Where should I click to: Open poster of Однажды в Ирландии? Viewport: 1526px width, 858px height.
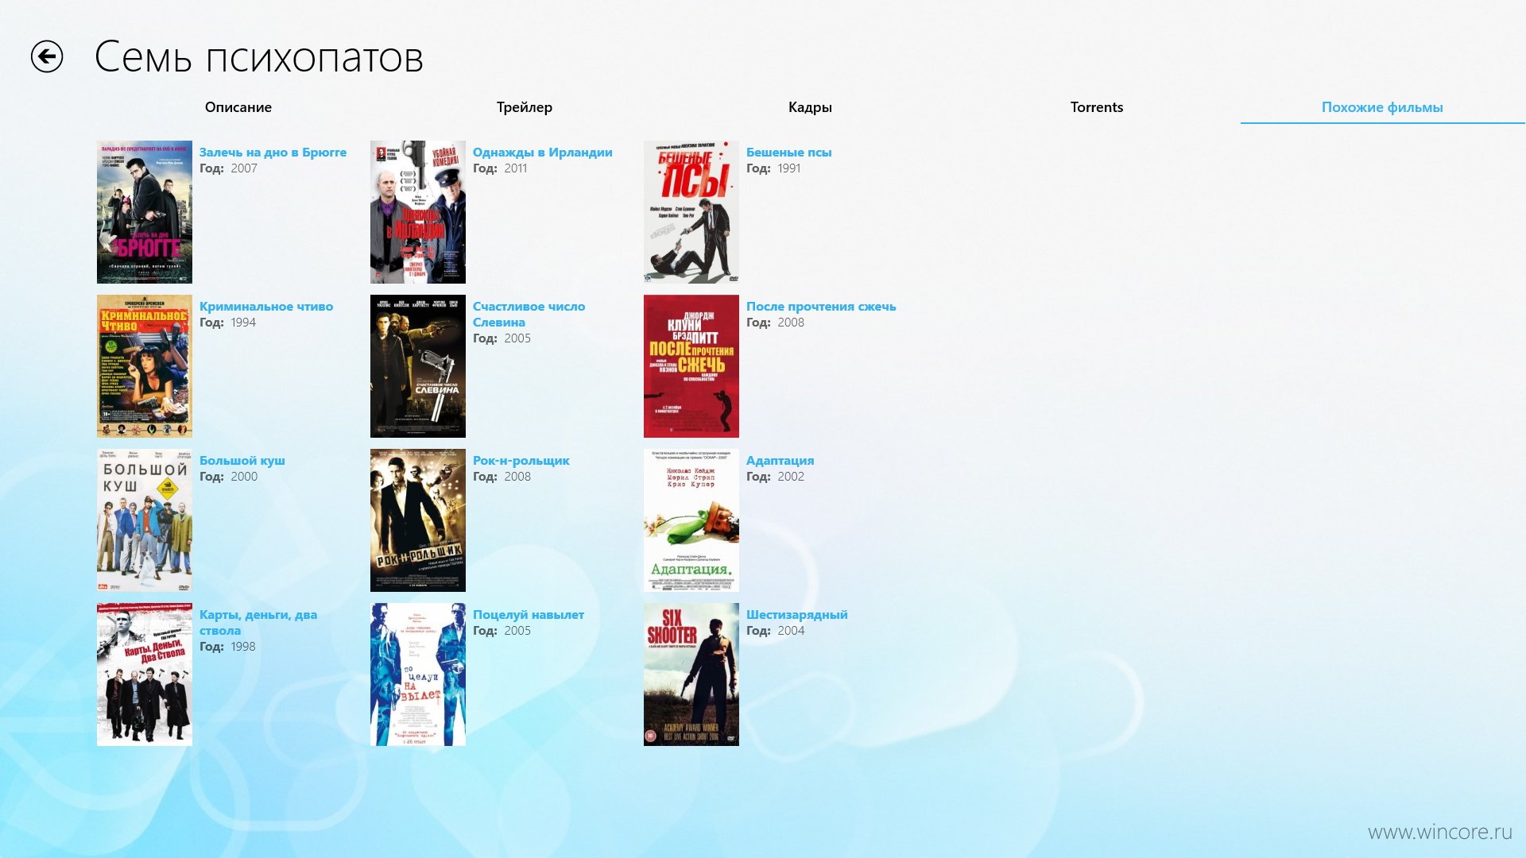coord(418,212)
